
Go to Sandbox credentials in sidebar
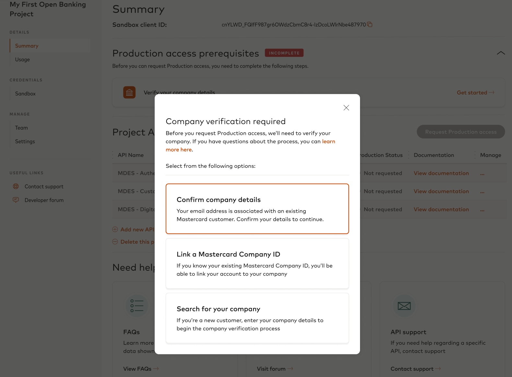tap(25, 94)
